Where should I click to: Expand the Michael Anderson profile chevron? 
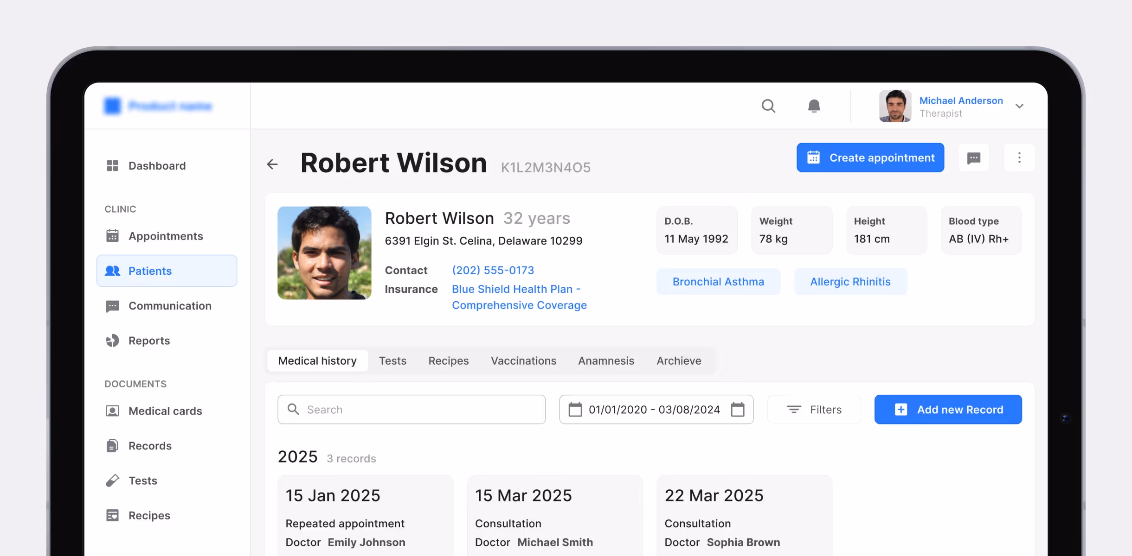(1019, 106)
